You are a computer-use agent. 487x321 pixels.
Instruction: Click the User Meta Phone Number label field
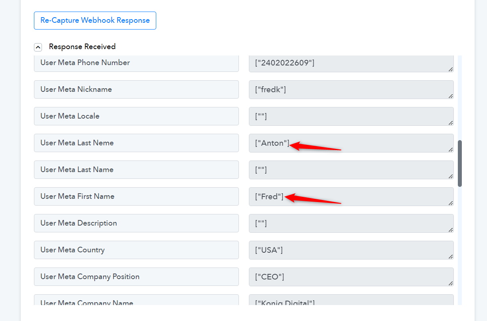(136, 63)
